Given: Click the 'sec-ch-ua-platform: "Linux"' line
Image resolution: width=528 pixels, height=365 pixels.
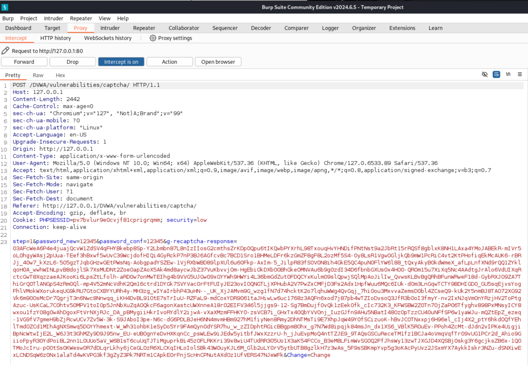Looking at the screenshot, I should point(58,128).
